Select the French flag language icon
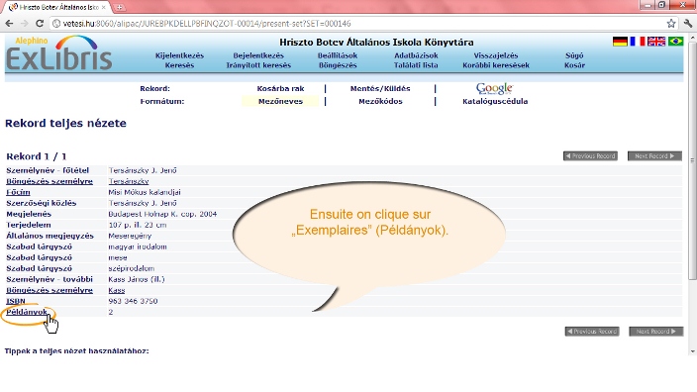This screenshot has width=697, height=392. (638, 42)
